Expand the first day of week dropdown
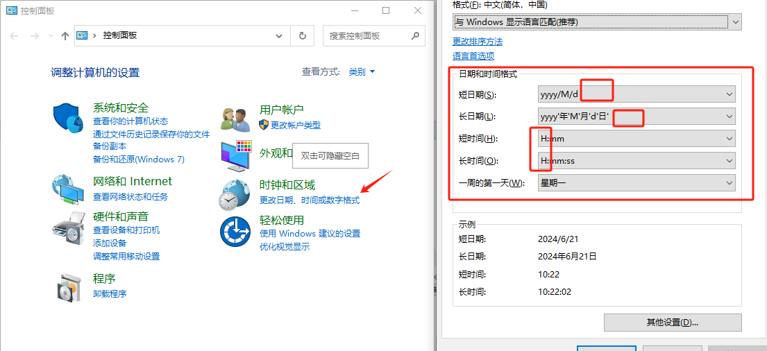 (x=636, y=183)
